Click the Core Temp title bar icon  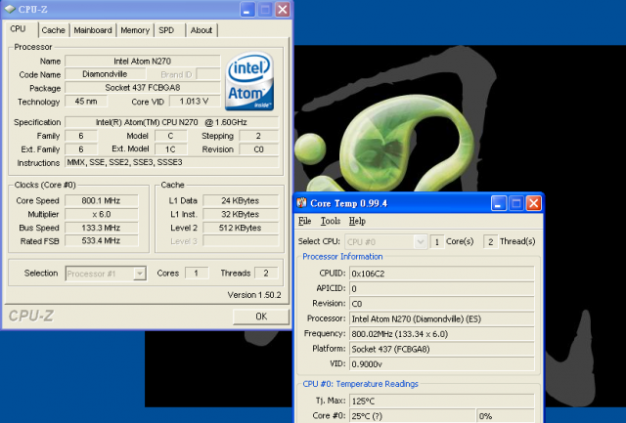[301, 203]
